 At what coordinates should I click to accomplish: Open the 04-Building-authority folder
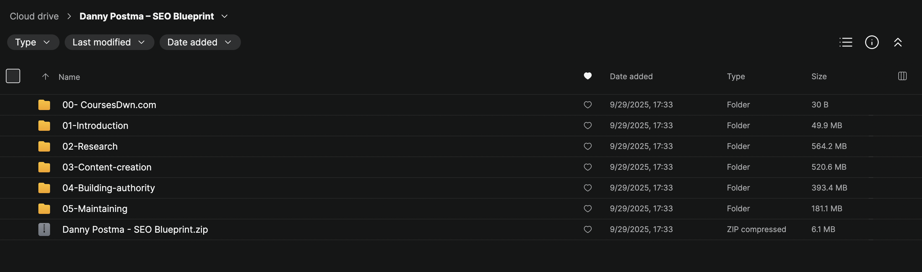click(x=109, y=188)
